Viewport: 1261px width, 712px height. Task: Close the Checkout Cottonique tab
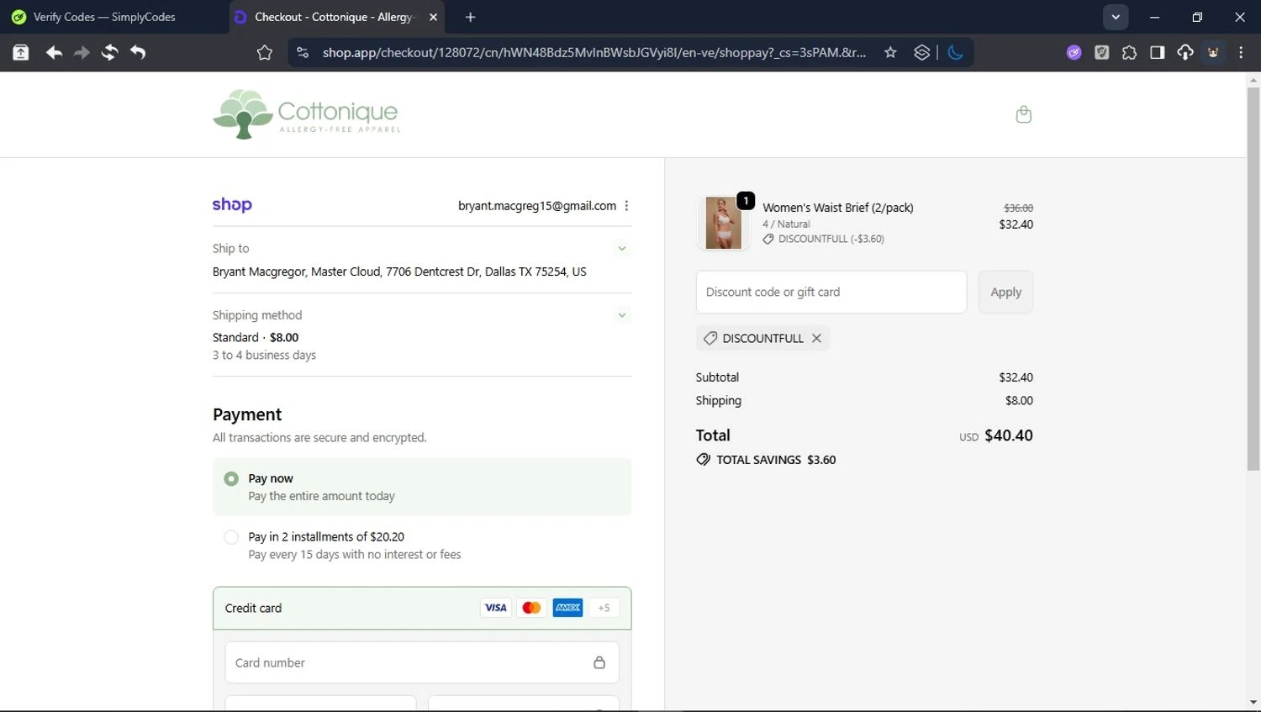[433, 17]
